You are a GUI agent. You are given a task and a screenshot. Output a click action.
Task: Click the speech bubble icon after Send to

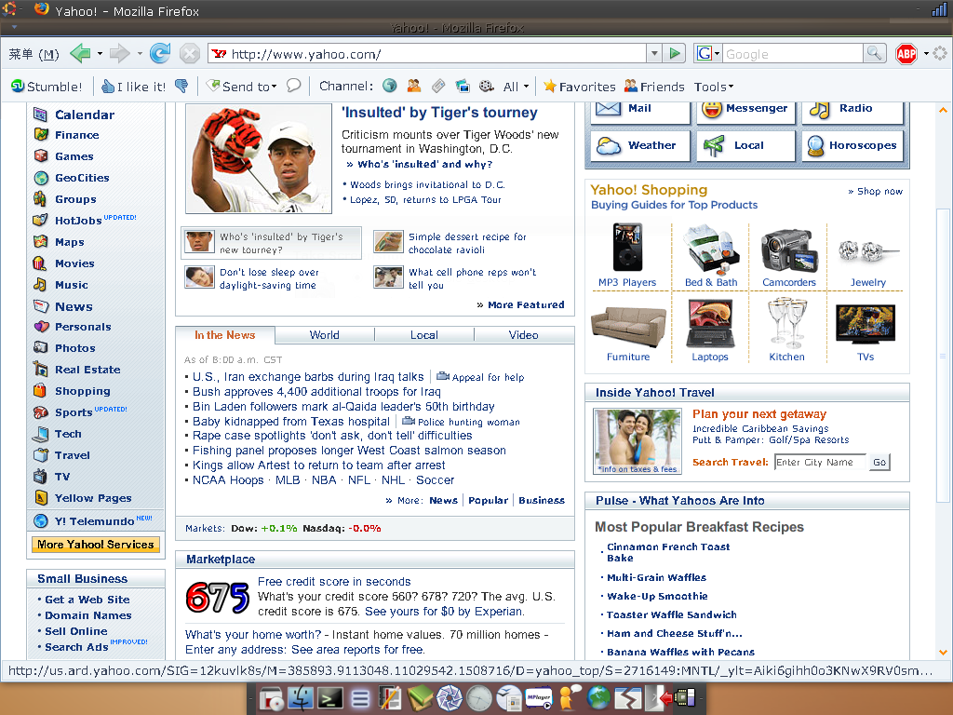[293, 86]
